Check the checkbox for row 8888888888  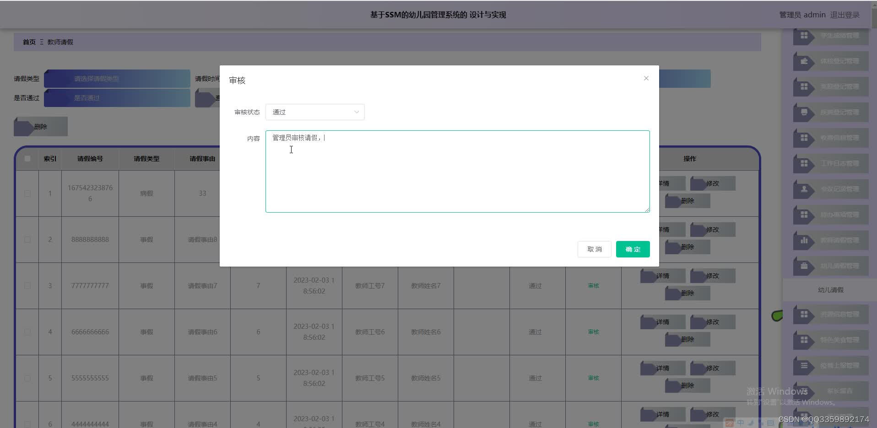coord(27,240)
